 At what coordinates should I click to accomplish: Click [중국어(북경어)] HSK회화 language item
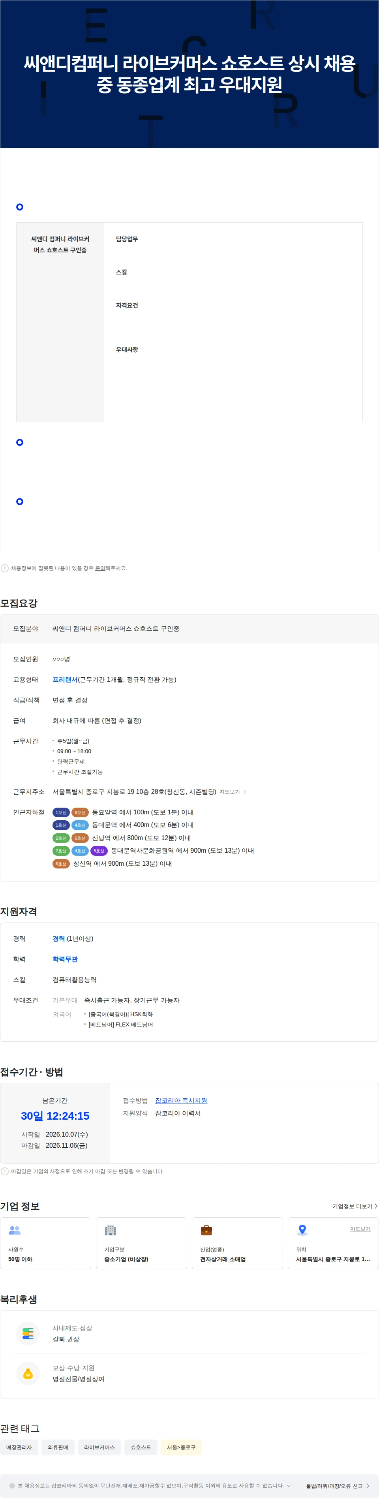pyautogui.click(x=120, y=1014)
